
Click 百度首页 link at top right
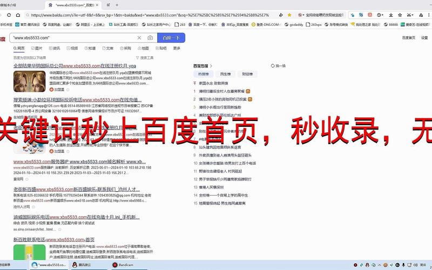tap(408, 38)
